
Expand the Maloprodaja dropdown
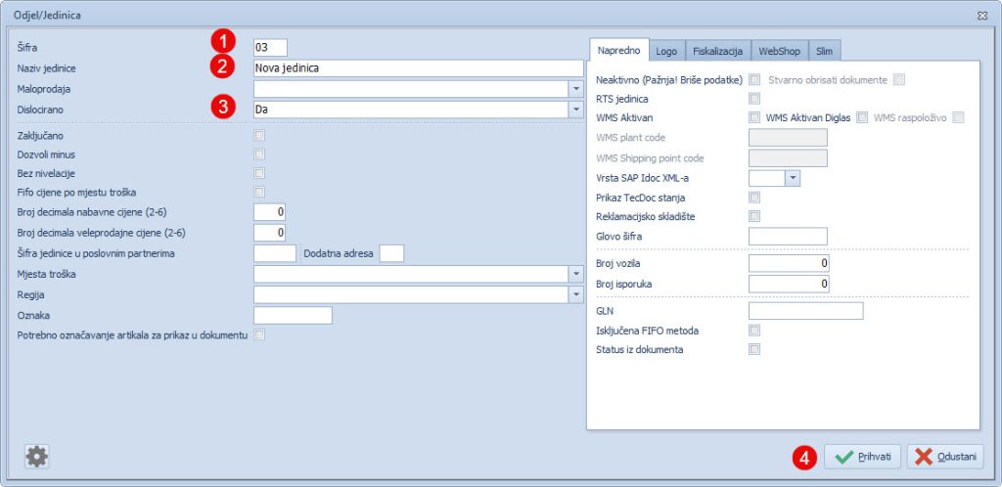pos(575,89)
